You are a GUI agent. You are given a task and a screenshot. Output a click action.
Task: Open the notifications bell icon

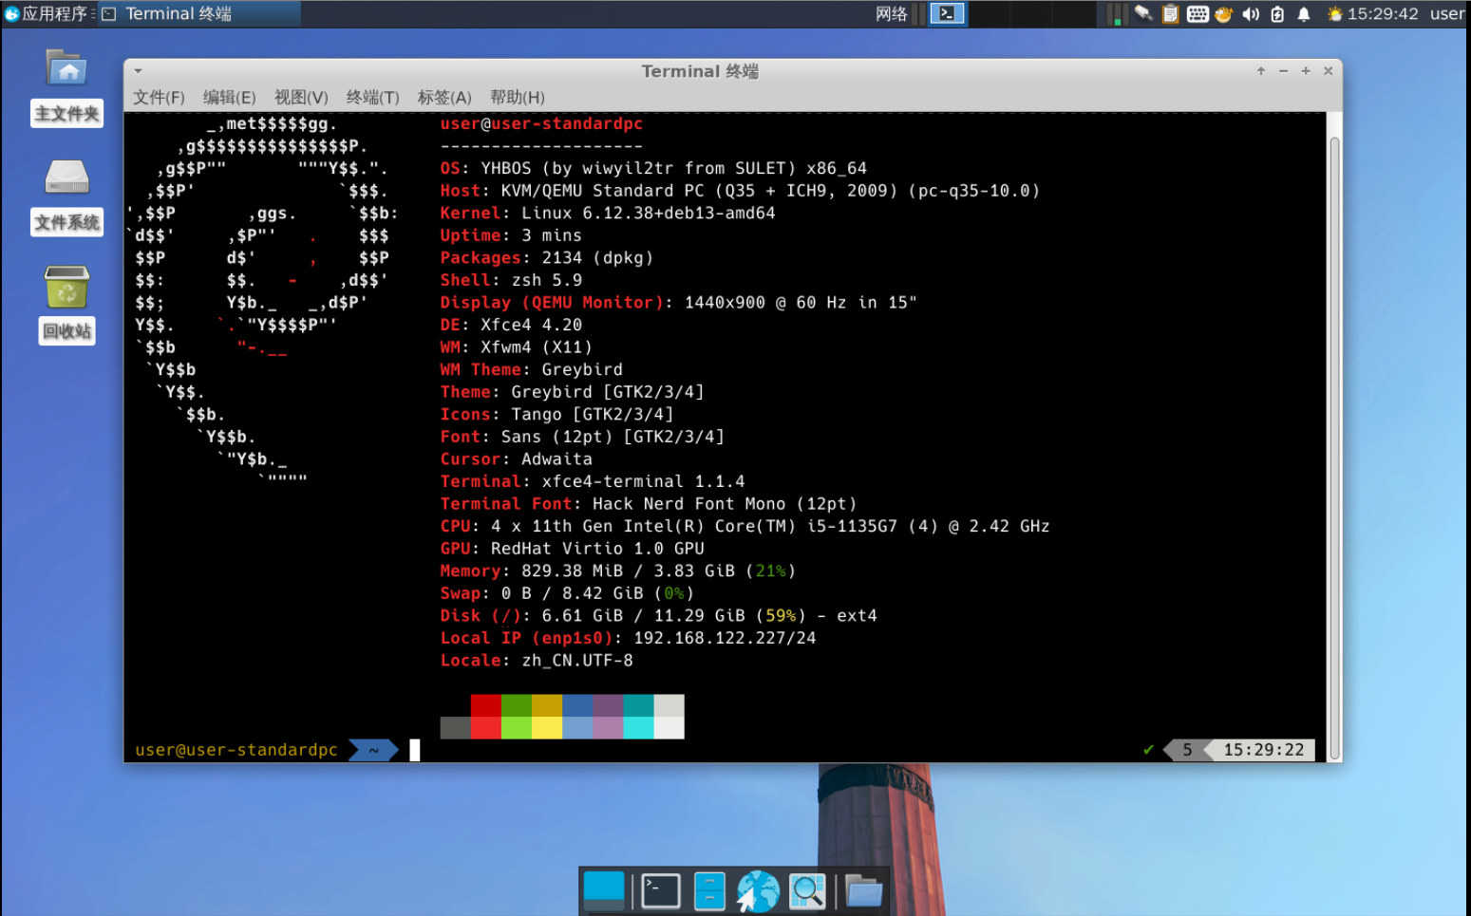coord(1304,13)
